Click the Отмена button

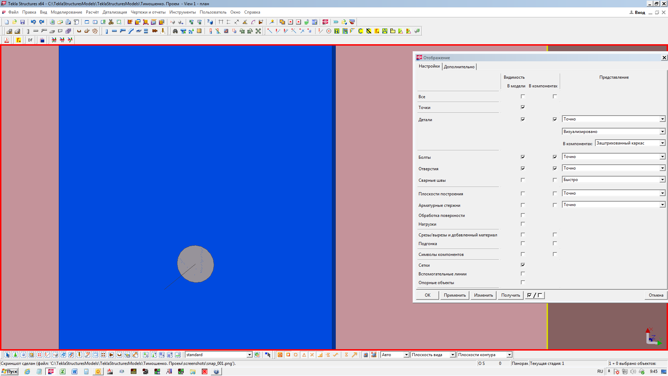pyautogui.click(x=656, y=295)
